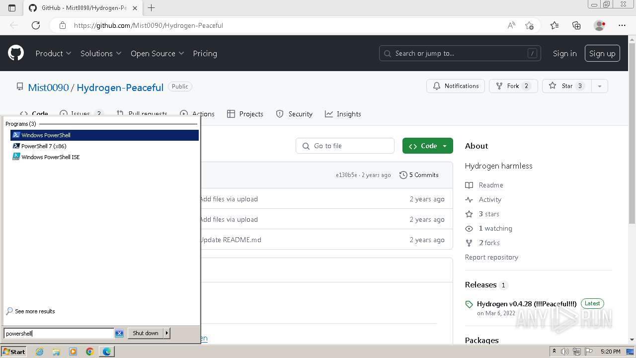Click Sign in link

point(565,53)
